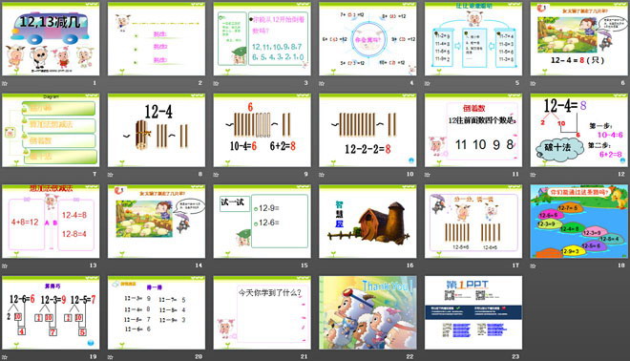Screen dimensions: 630x361
Task: Click the animation star icon under slide 1
Action: pyautogui.click(x=5, y=83)
